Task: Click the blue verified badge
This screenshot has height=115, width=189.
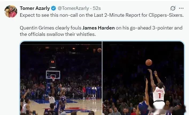Action: (x=53, y=8)
